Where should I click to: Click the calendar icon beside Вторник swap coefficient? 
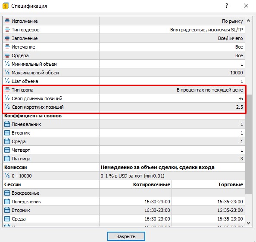tap(7, 133)
